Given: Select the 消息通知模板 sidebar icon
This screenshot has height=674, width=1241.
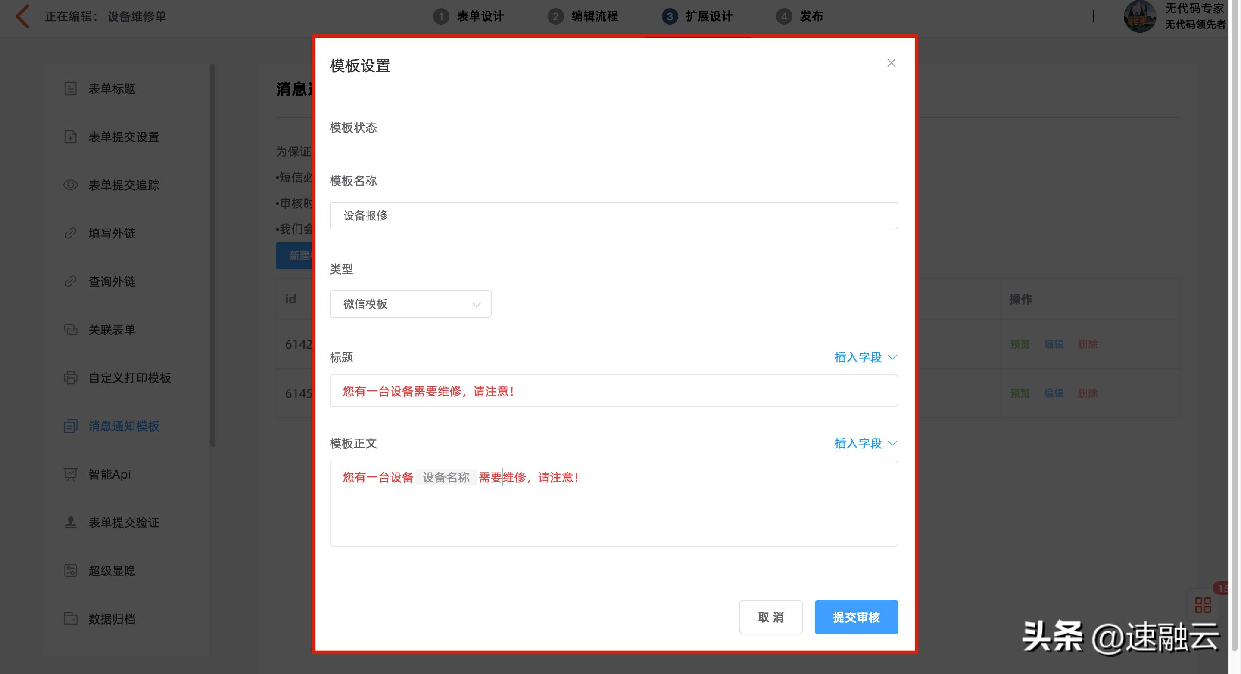Looking at the screenshot, I should pos(123,426).
